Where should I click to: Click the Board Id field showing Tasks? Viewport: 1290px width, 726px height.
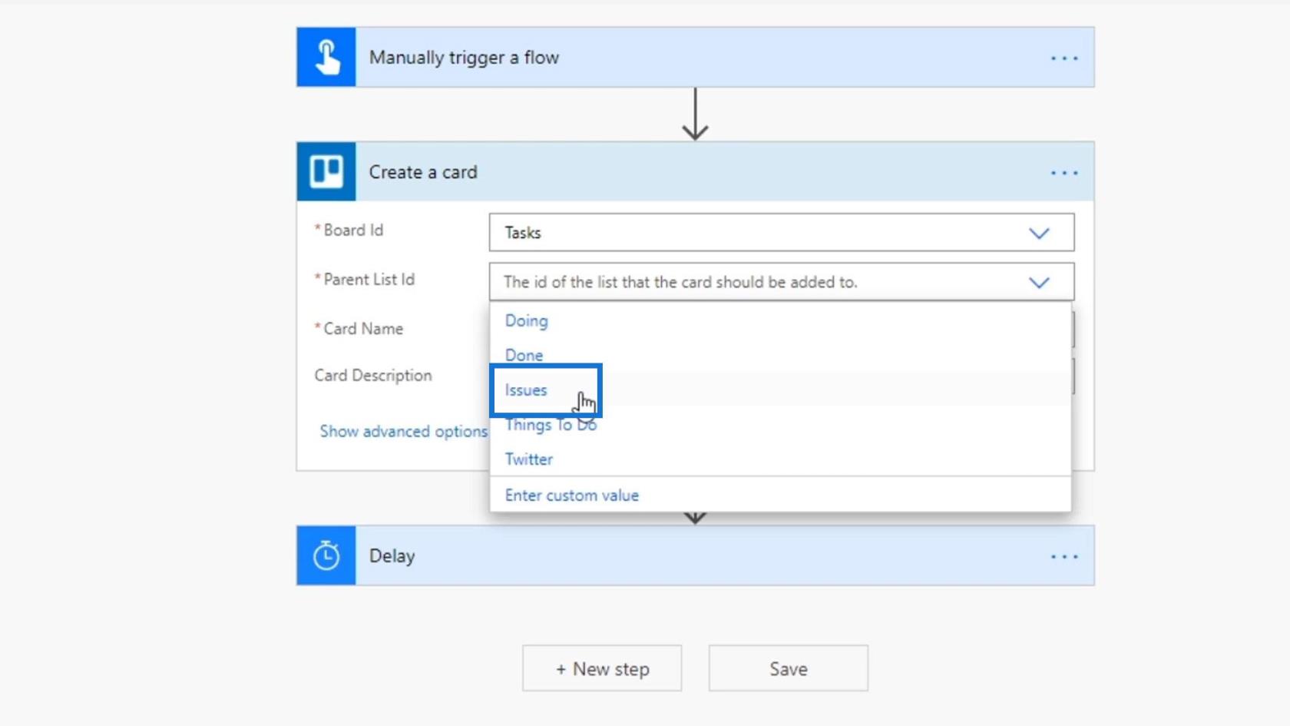(782, 233)
